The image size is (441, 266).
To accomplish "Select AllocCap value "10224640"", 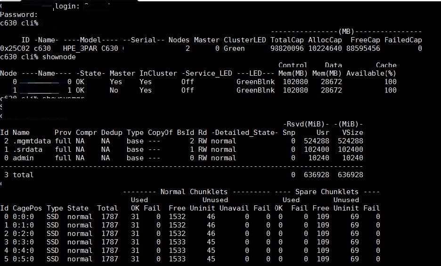I will 325,48.
